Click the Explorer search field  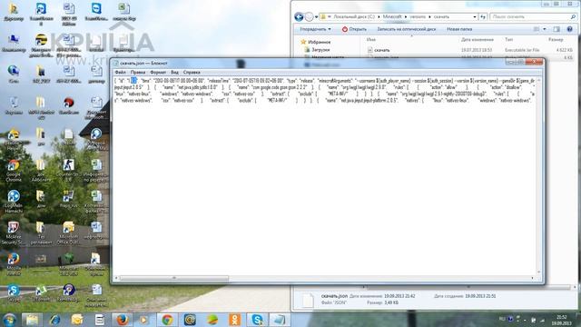tap(533, 16)
